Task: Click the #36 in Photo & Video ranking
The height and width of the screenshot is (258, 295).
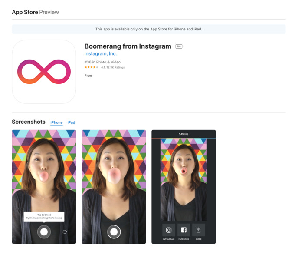Action: 102,62
